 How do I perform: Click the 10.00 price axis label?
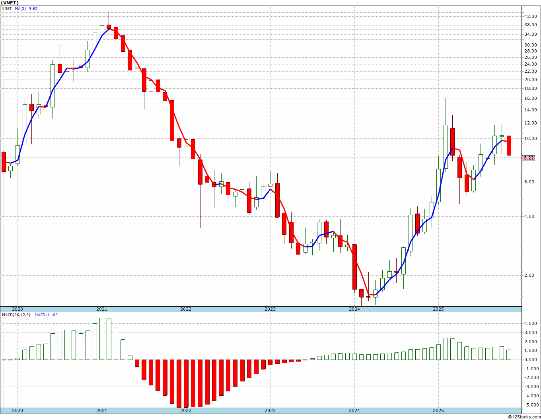[x=530, y=138]
